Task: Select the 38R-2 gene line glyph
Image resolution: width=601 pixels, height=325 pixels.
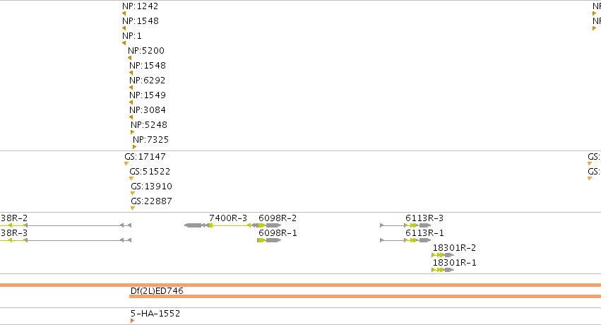Action: [66, 226]
